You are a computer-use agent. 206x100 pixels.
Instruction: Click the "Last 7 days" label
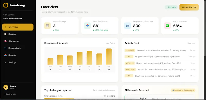tap(110, 43)
